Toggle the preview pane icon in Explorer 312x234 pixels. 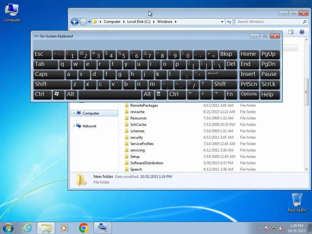[291, 32]
